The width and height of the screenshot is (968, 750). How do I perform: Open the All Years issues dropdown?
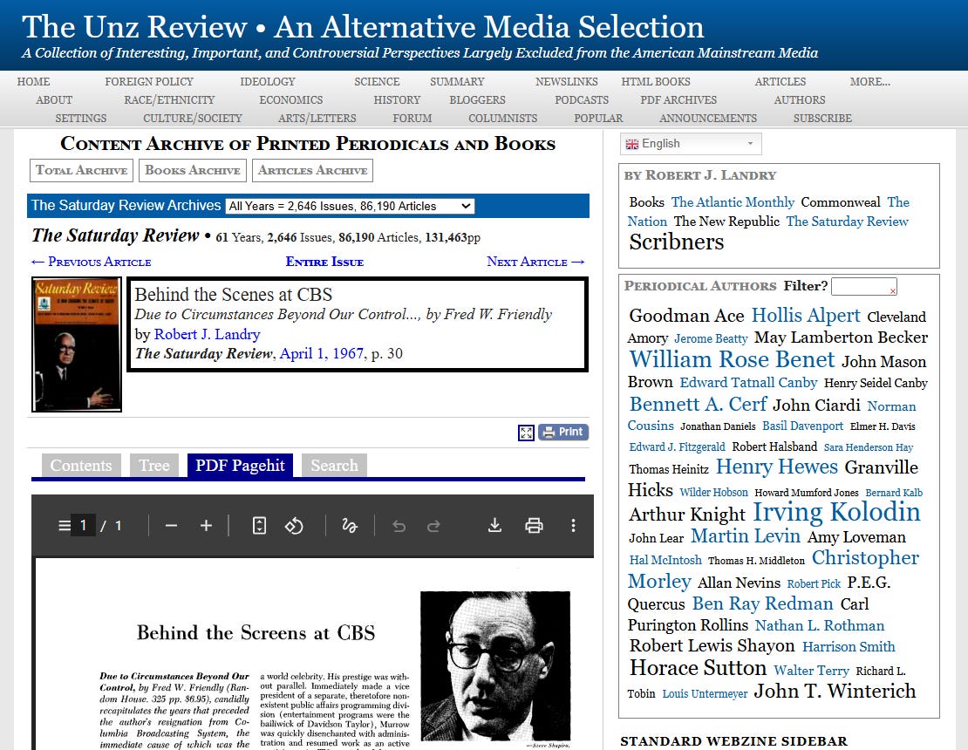coord(350,206)
